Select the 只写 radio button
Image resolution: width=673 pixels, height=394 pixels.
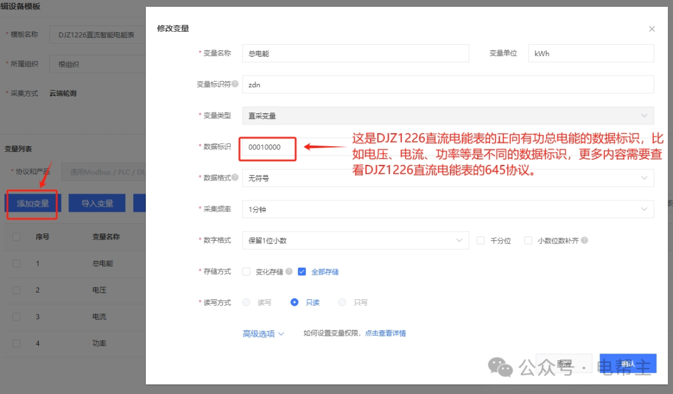tap(343, 303)
